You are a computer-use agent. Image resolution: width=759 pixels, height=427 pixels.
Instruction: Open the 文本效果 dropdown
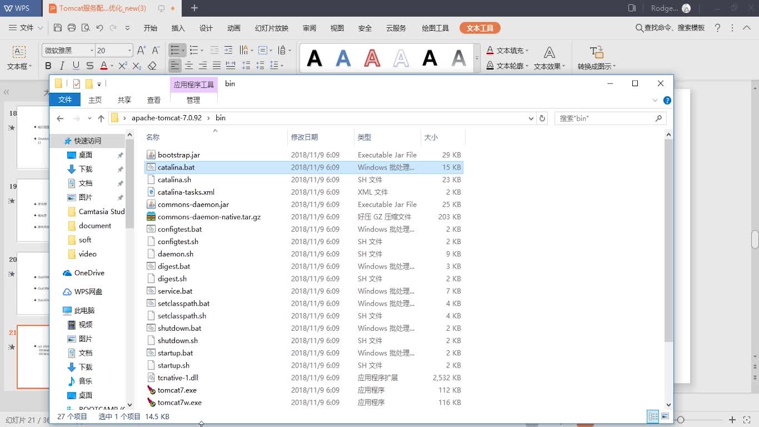(550, 58)
